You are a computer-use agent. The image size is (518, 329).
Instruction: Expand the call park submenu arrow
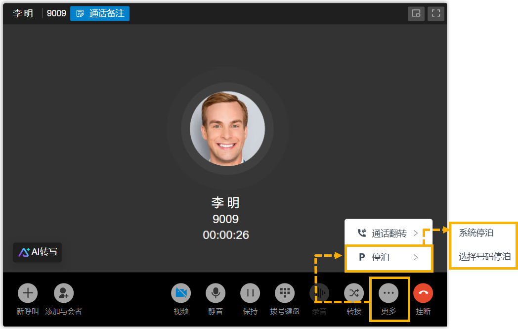[416, 257]
